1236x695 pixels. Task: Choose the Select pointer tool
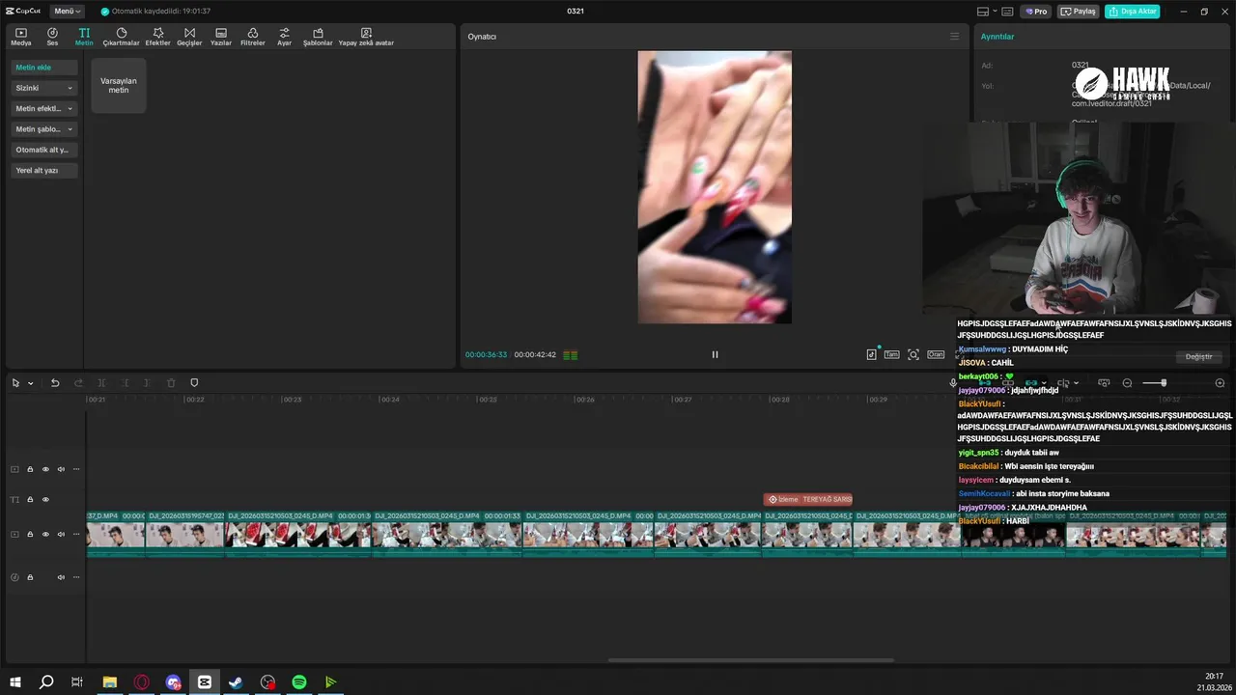coord(15,383)
